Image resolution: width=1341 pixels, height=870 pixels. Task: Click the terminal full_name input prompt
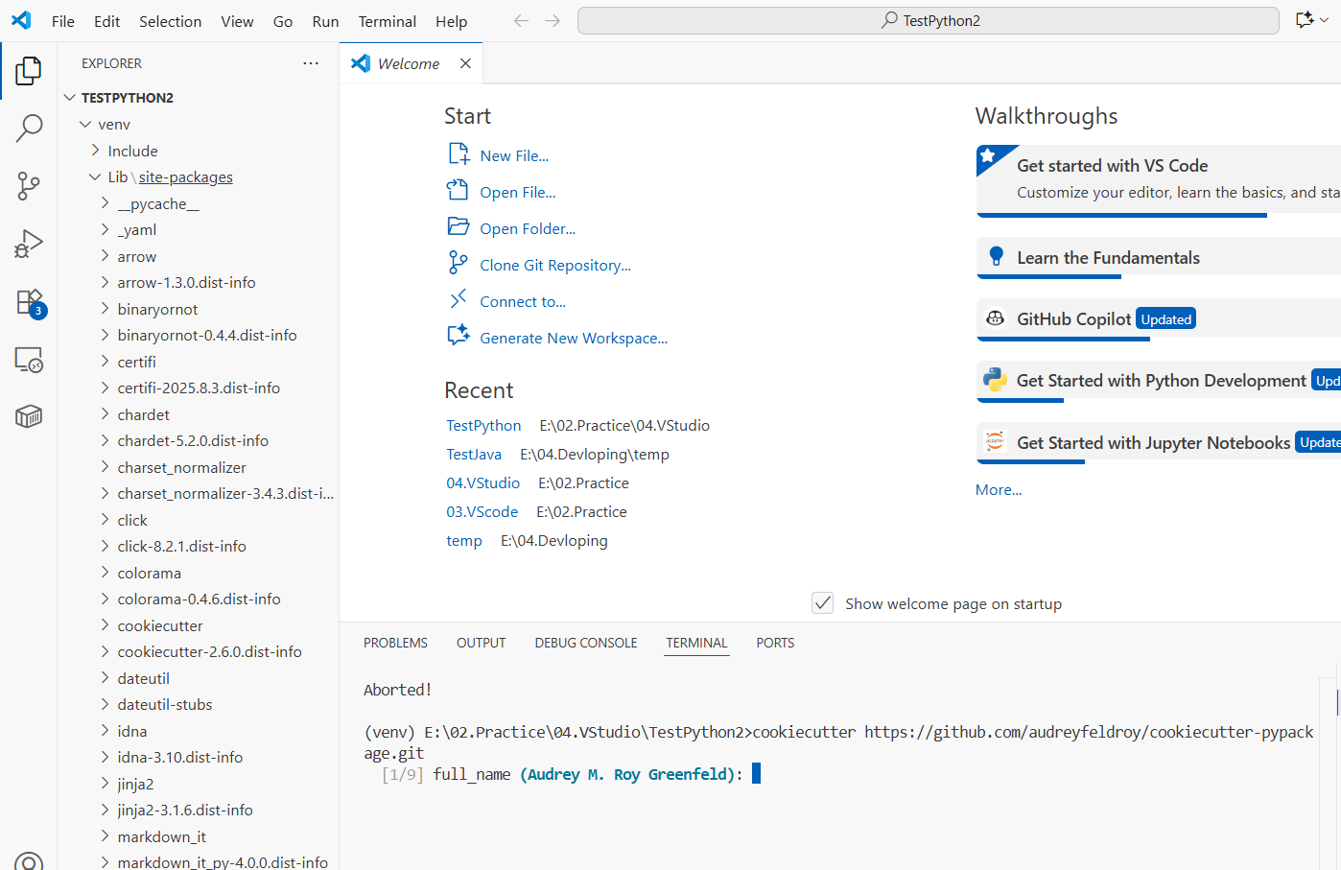point(756,773)
